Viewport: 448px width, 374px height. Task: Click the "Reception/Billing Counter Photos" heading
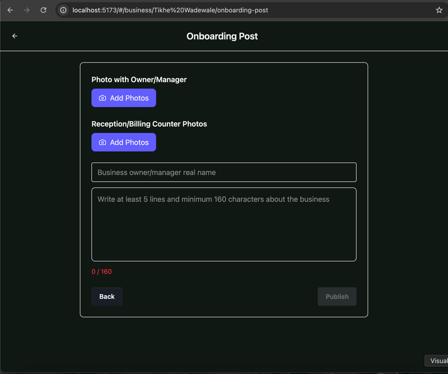149,124
